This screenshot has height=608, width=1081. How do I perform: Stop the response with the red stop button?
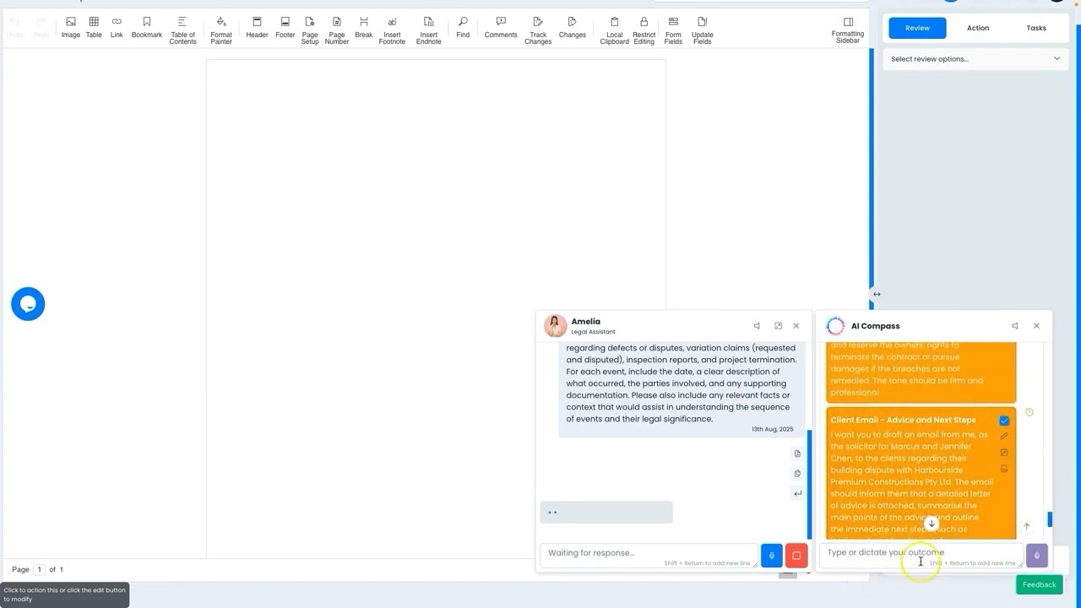tap(796, 556)
